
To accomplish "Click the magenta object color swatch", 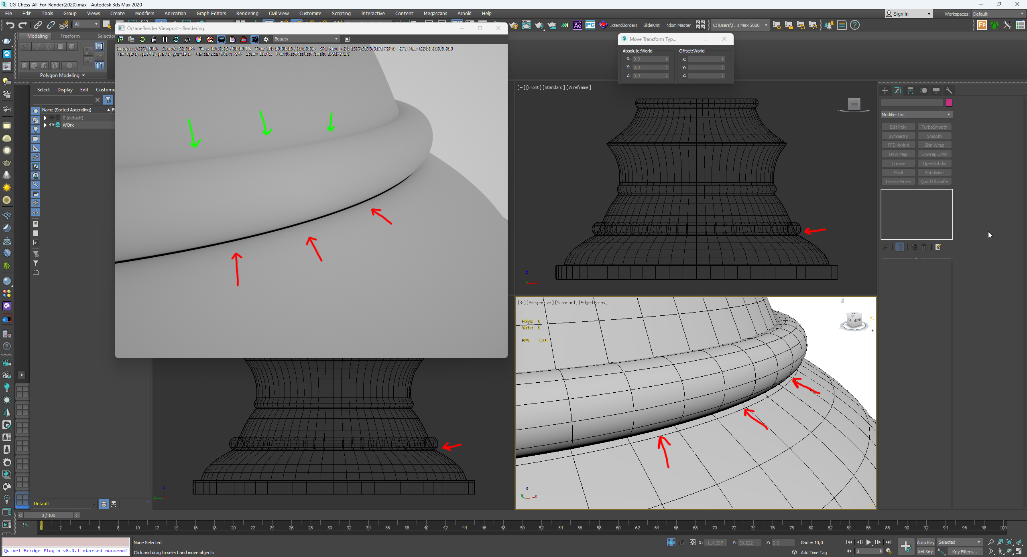I will 949,103.
